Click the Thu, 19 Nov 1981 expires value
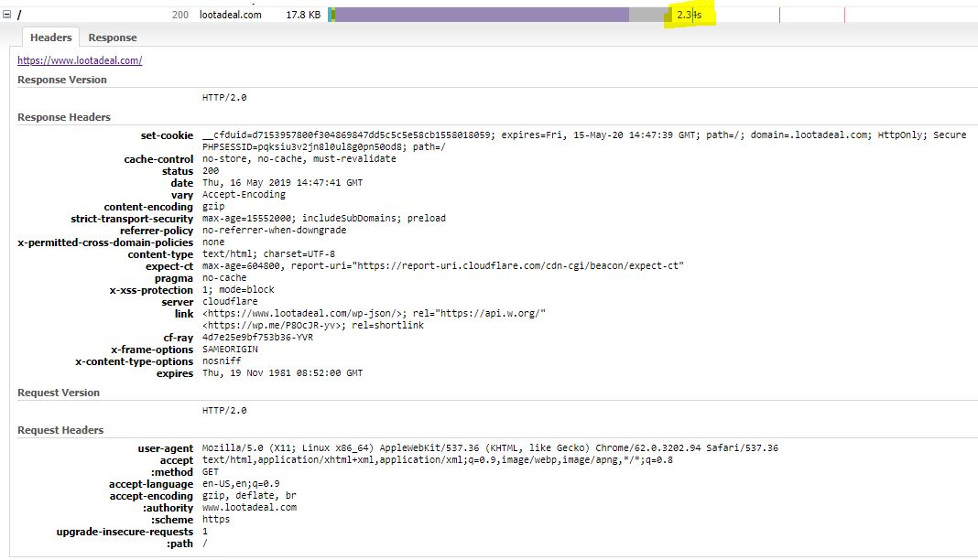The width and height of the screenshot is (978, 560). [x=282, y=372]
